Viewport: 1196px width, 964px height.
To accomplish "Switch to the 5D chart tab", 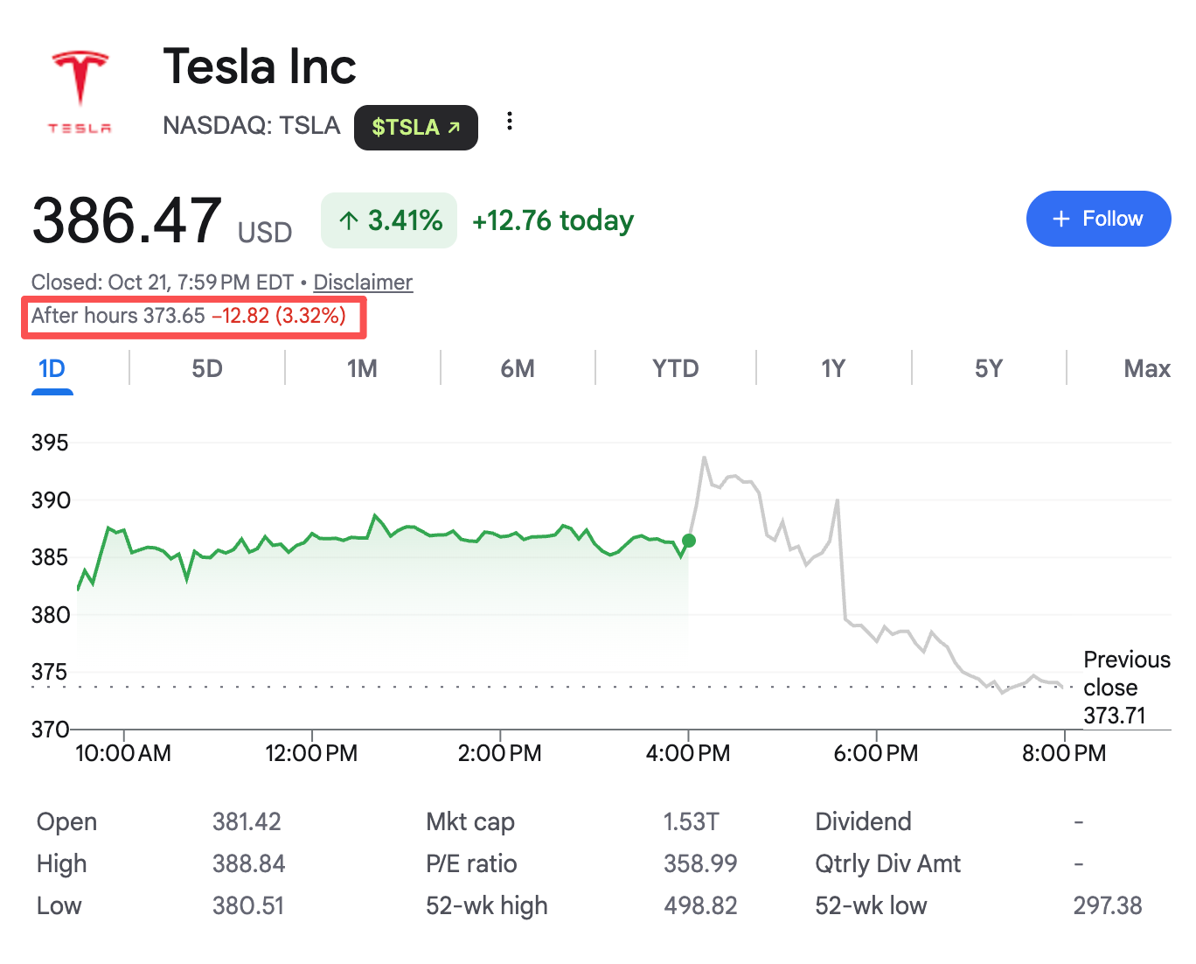I will 207,369.
